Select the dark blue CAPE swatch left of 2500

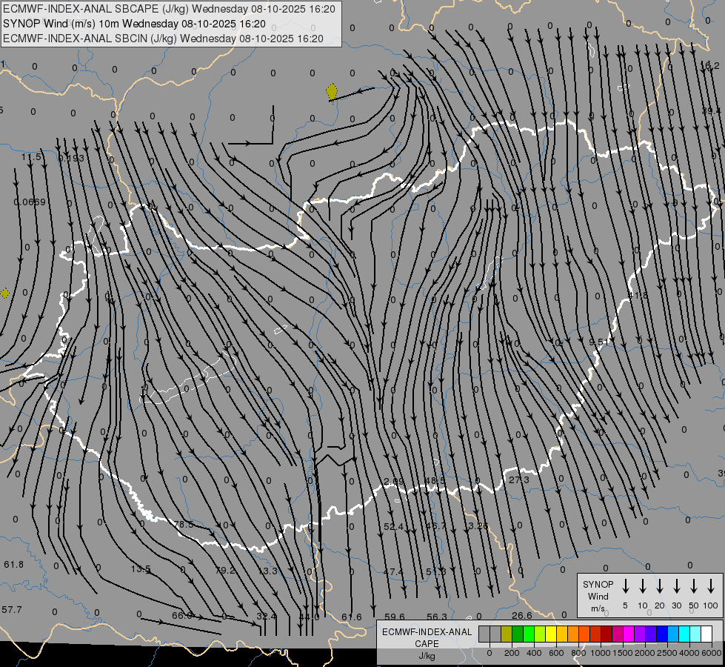[662, 634]
